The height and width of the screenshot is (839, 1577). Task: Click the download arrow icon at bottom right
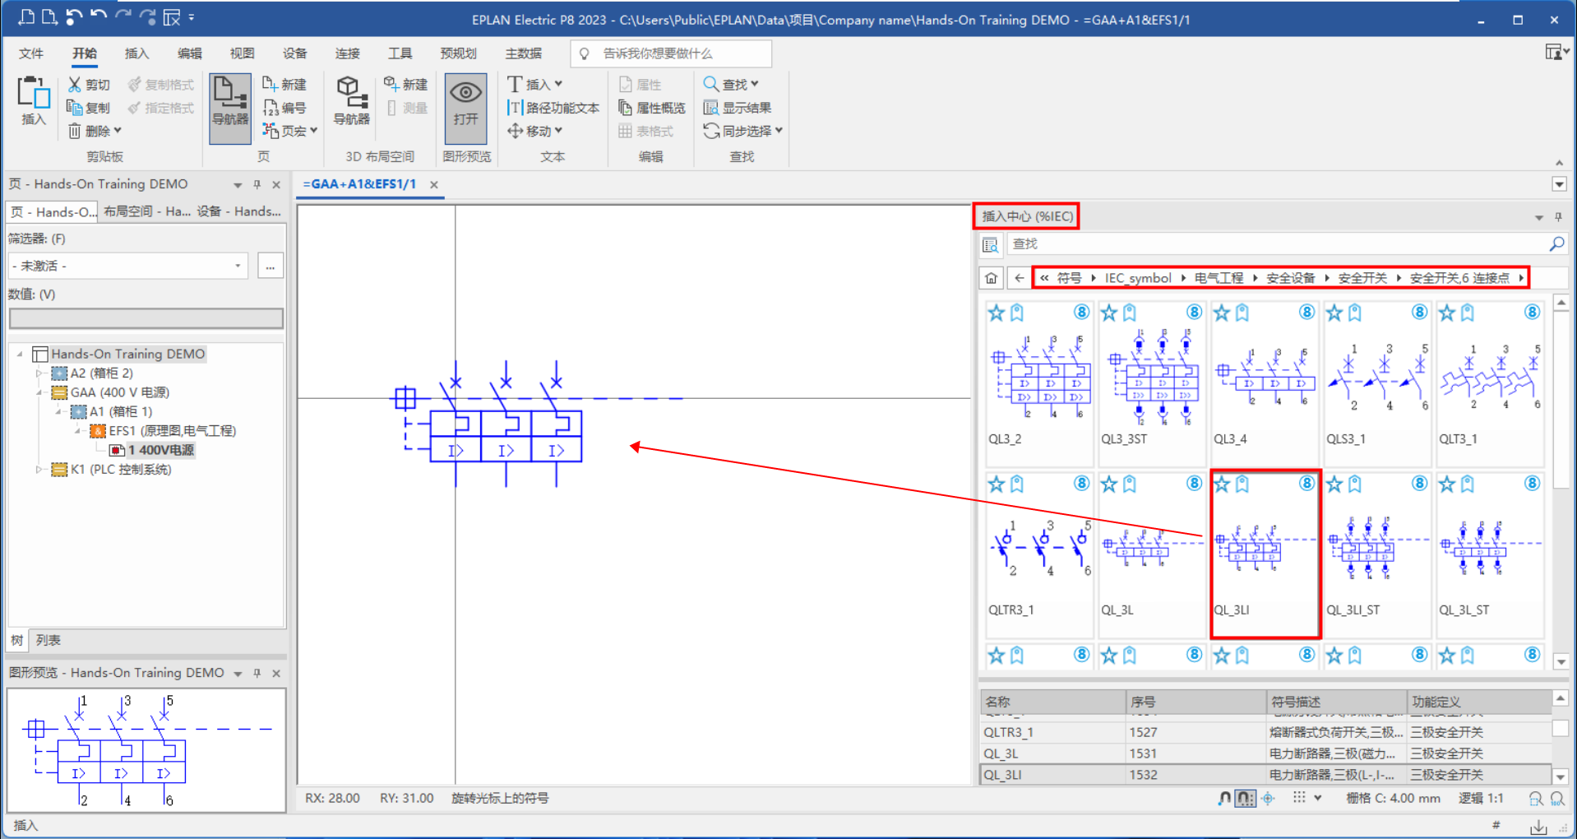pos(1538,826)
